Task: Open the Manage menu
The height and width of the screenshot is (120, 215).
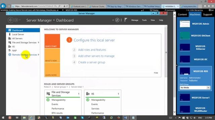Action: [135, 20]
